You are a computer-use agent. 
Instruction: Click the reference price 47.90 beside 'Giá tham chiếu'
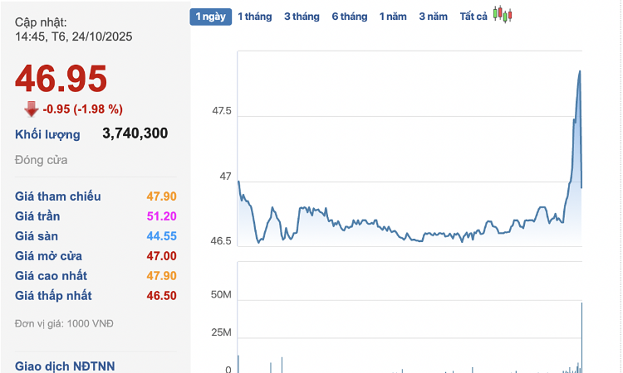coord(161,196)
